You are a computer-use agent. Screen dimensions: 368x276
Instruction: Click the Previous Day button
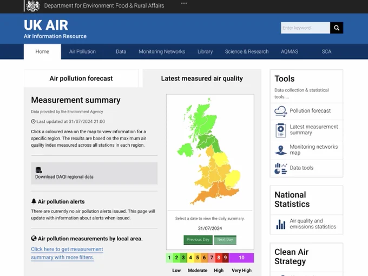pos(198,240)
